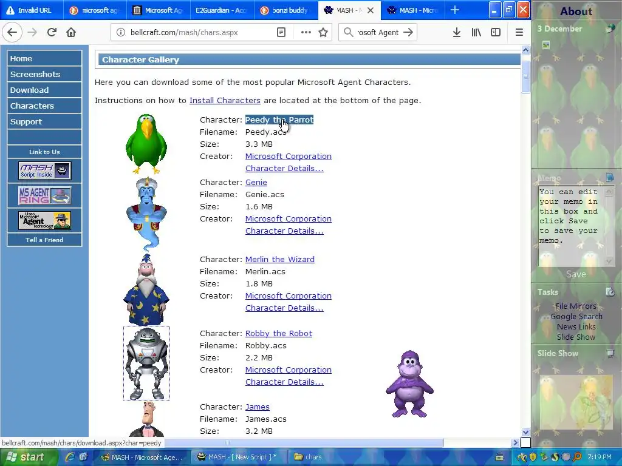Reload the current page

pyautogui.click(x=52, y=32)
